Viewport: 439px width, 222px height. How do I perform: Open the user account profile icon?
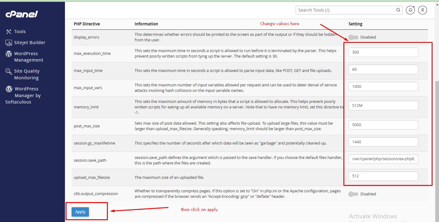pyautogui.click(x=422, y=10)
